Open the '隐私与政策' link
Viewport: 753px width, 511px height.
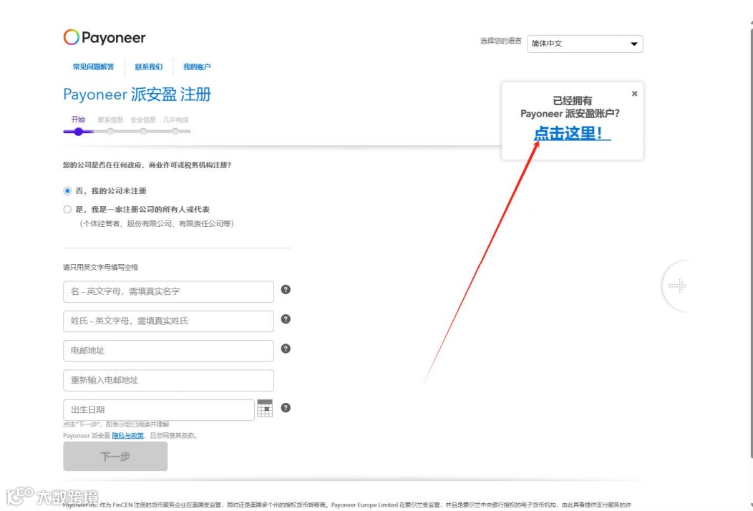click(x=127, y=436)
